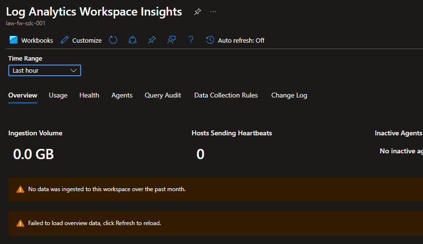Select the Overview tab
The height and width of the screenshot is (244, 423).
(x=23, y=95)
